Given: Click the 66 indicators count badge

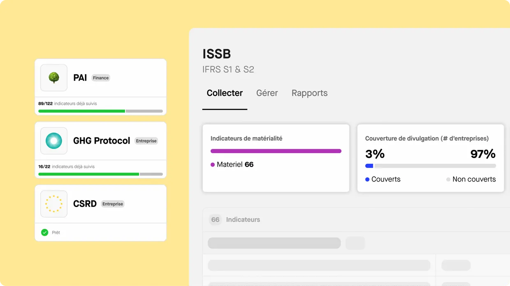Looking at the screenshot, I should (x=216, y=220).
